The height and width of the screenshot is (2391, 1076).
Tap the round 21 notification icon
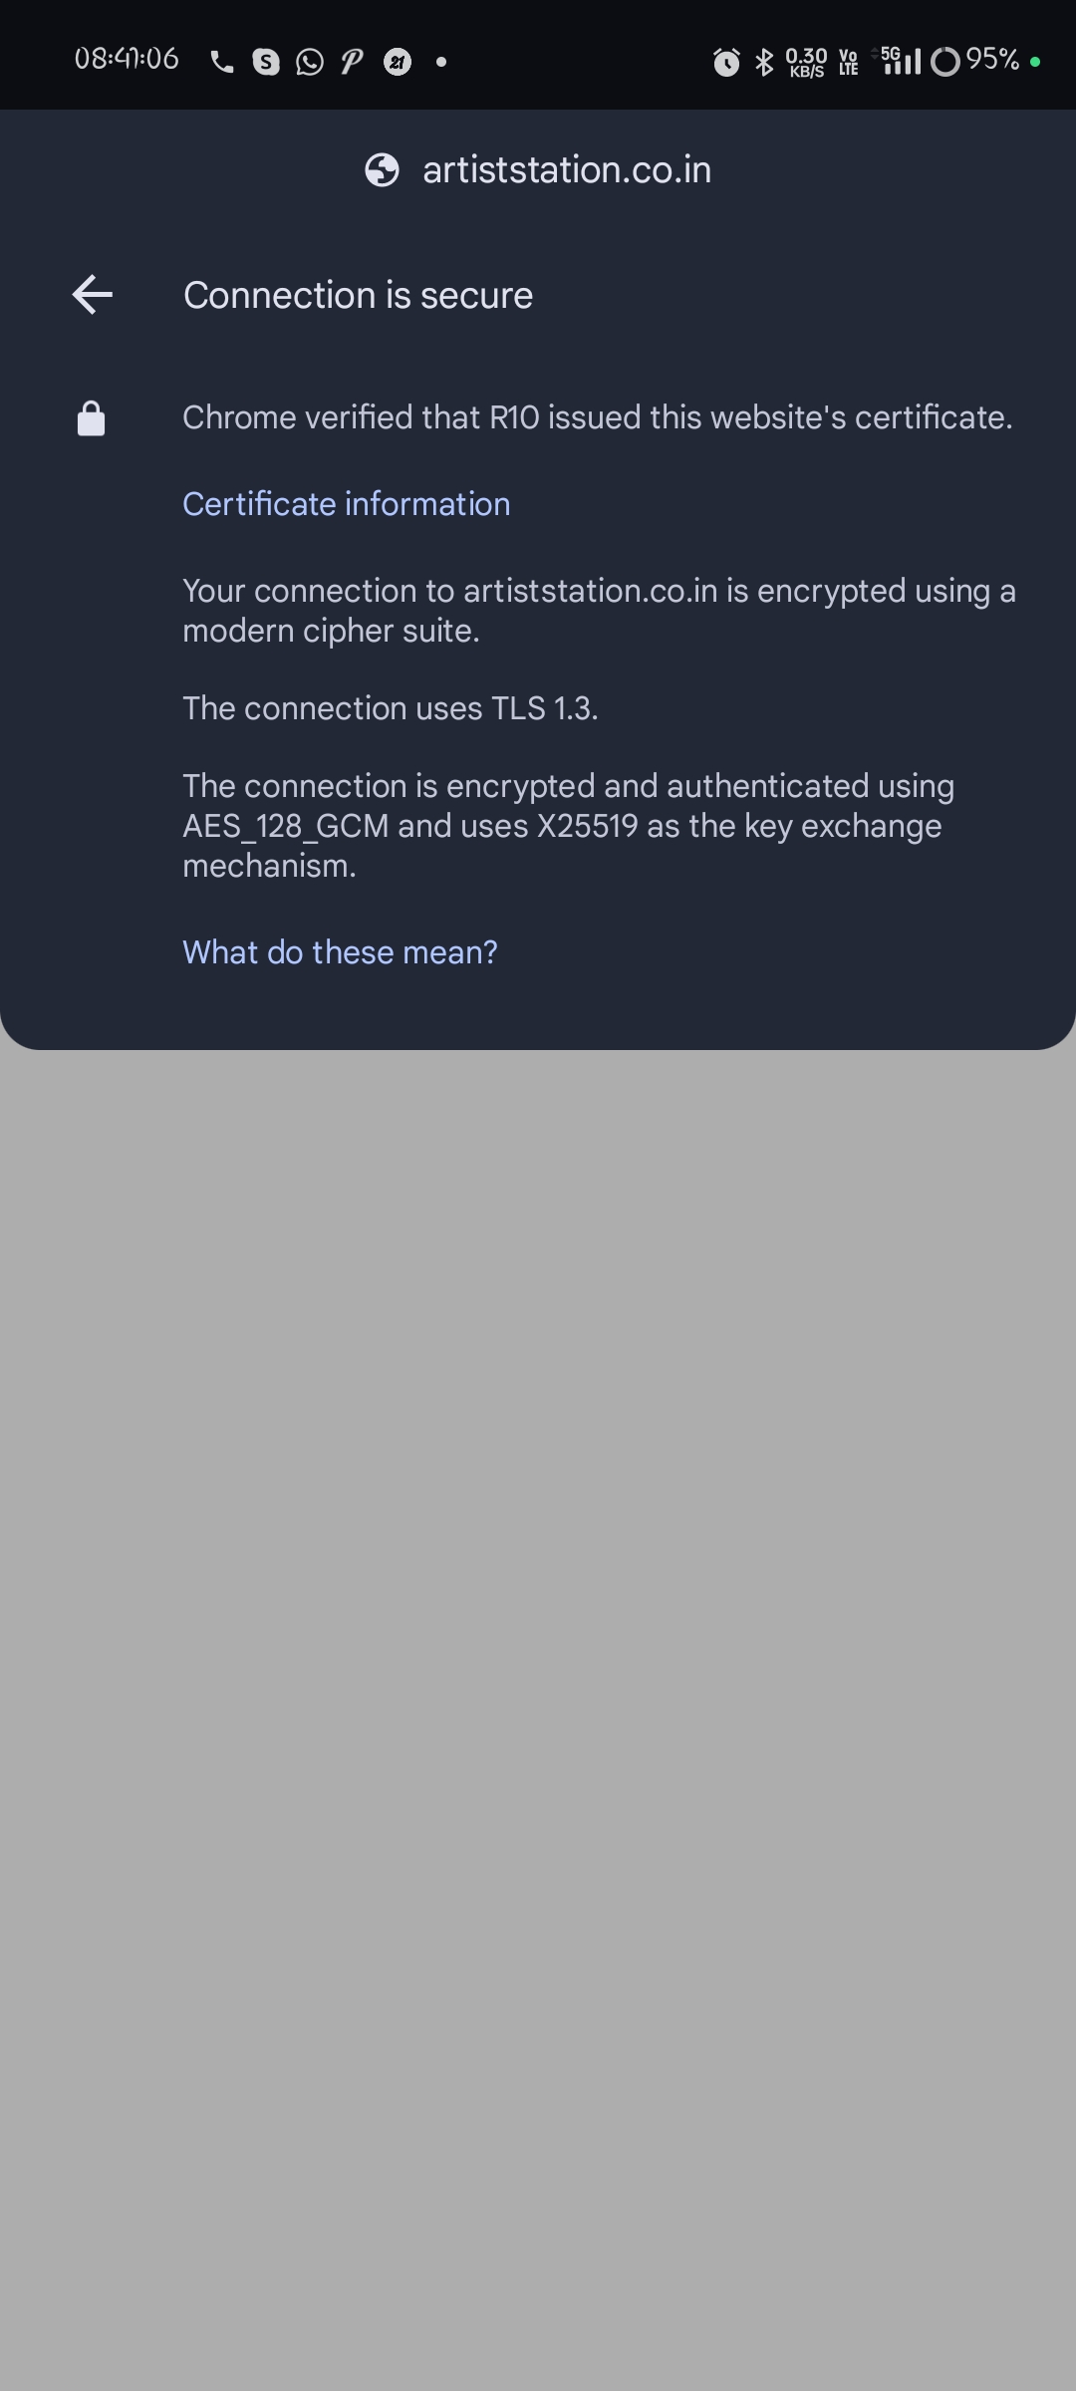tap(398, 63)
